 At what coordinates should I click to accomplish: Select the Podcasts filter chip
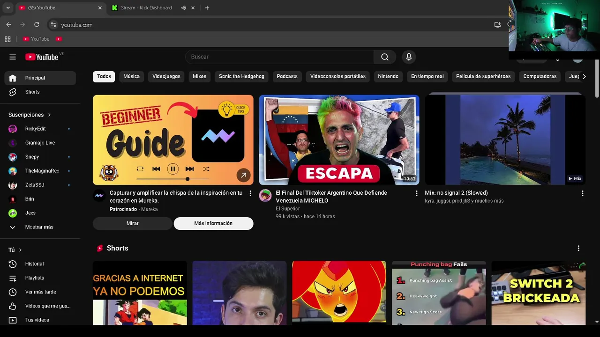pyautogui.click(x=287, y=76)
